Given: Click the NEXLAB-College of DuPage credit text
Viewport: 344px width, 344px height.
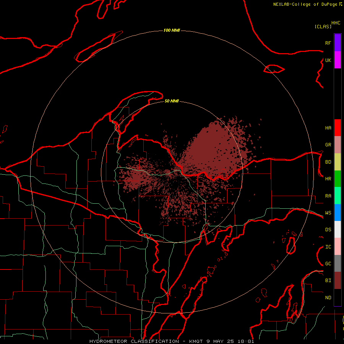Looking at the screenshot, I should [x=305, y=4].
